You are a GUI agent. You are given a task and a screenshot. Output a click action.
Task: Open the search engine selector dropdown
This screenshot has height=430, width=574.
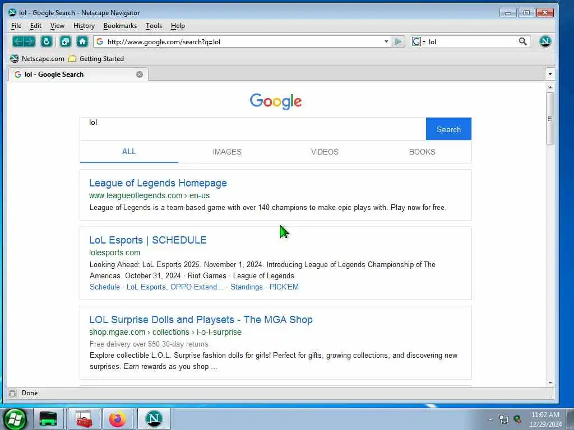point(419,41)
